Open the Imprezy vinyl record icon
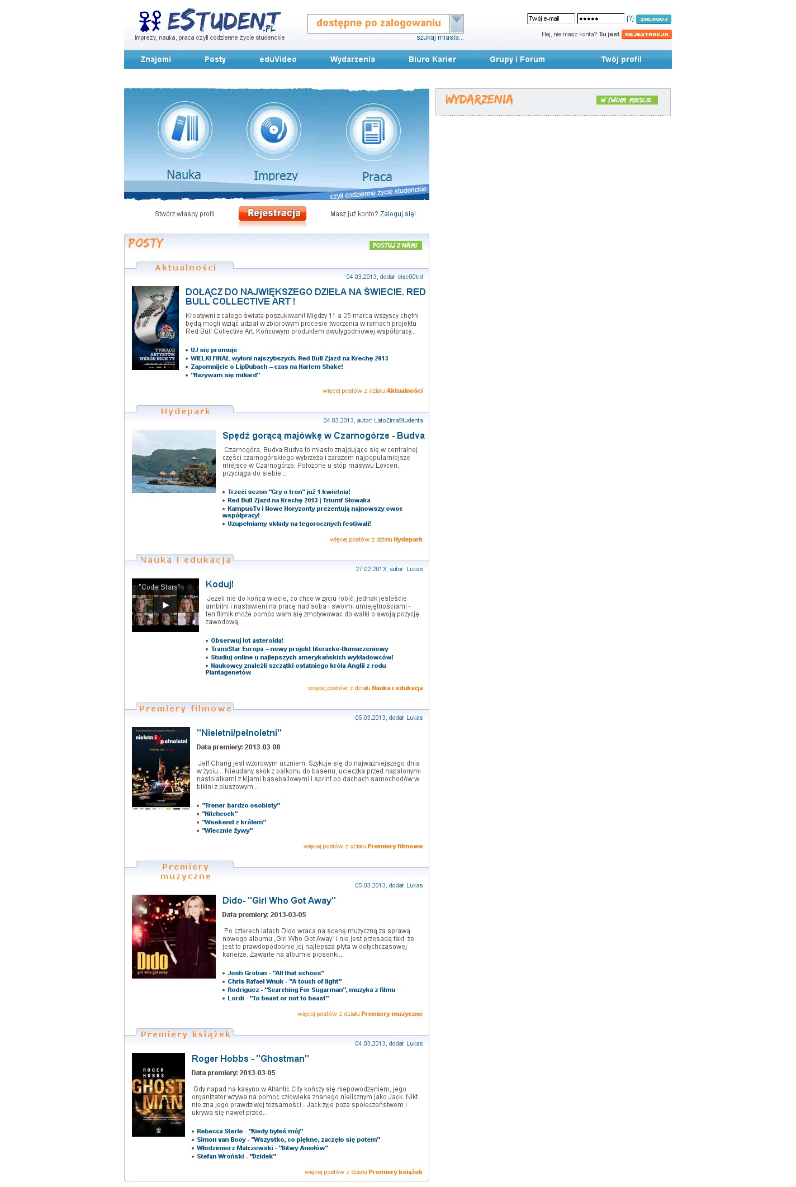 [x=274, y=130]
